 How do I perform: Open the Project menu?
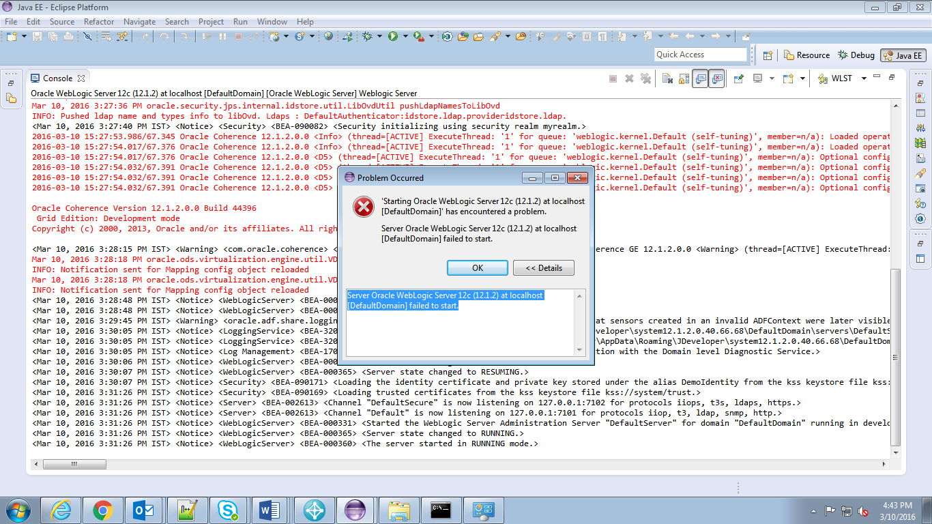[211, 22]
